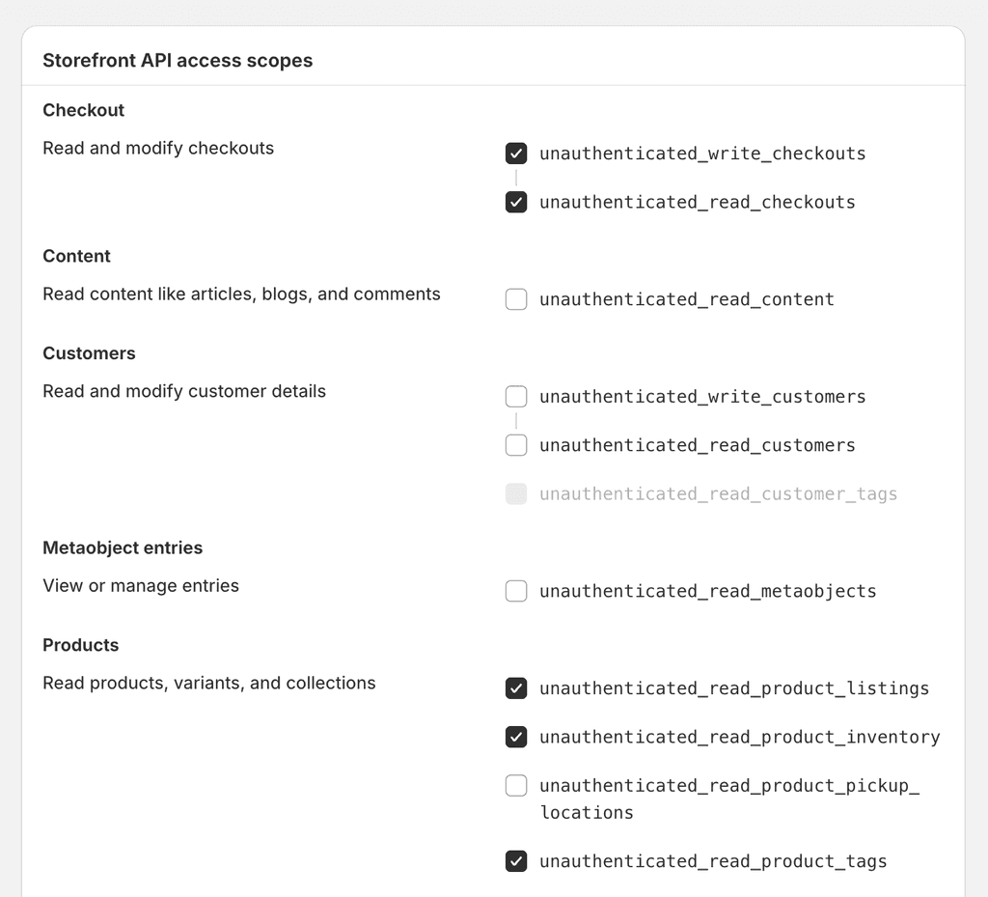Select the Content section header
This screenshot has width=988, height=897.
[x=76, y=256]
